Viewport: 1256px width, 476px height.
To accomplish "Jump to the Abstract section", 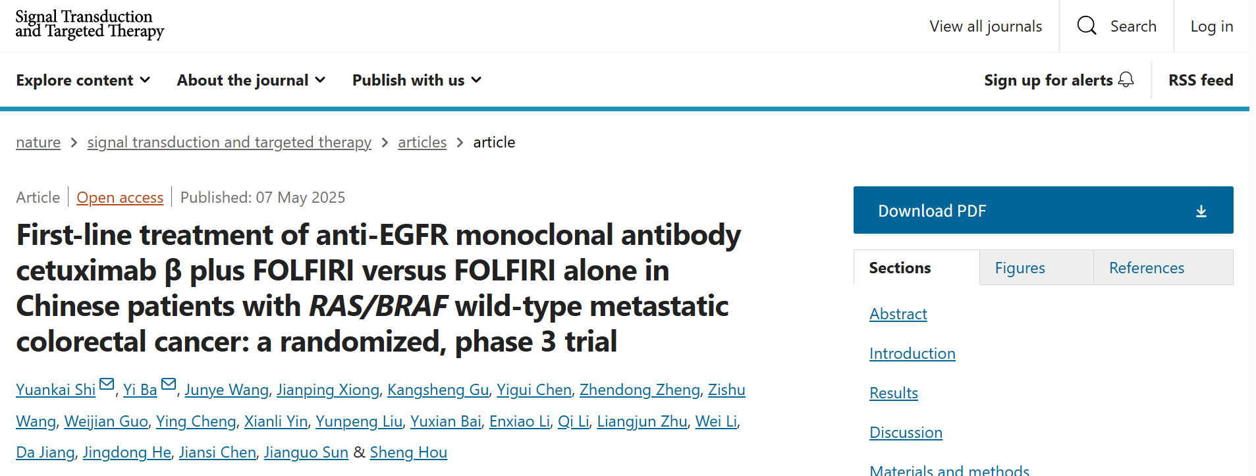I will point(898,314).
